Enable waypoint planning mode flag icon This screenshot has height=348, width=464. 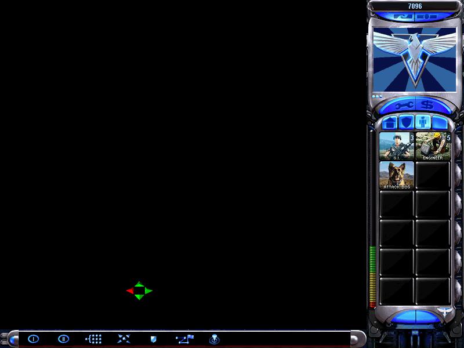click(x=184, y=339)
